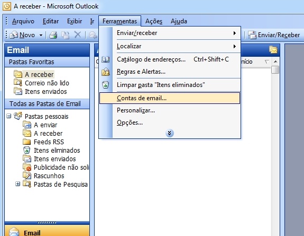Open the Novo button dropdown arrow

pos(41,35)
